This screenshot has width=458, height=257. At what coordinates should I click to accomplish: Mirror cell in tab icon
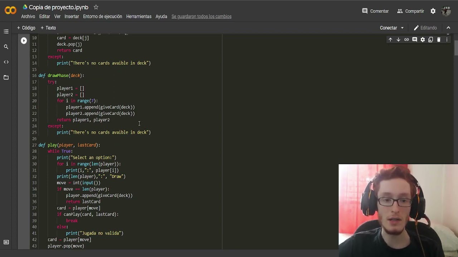click(x=431, y=40)
